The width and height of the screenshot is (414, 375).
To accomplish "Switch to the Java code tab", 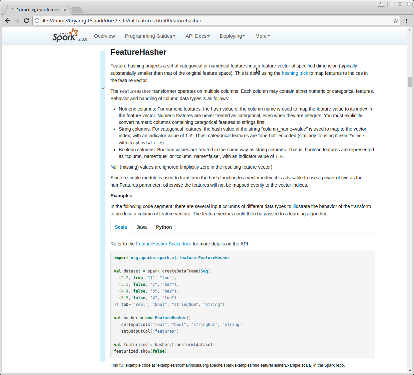I will 141,227.
